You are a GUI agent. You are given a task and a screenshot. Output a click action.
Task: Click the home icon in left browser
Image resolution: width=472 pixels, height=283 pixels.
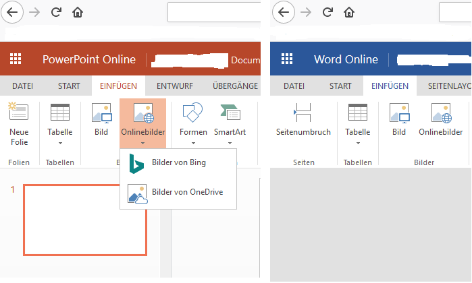(78, 12)
